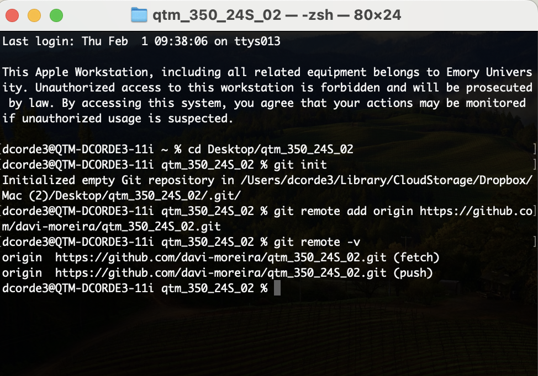538x376 pixels.
Task: Close the Terminal window with red button
Action: click(x=12, y=15)
